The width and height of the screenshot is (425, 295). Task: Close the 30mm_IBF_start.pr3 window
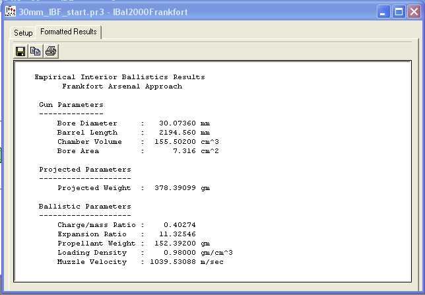pyautogui.click(x=414, y=12)
